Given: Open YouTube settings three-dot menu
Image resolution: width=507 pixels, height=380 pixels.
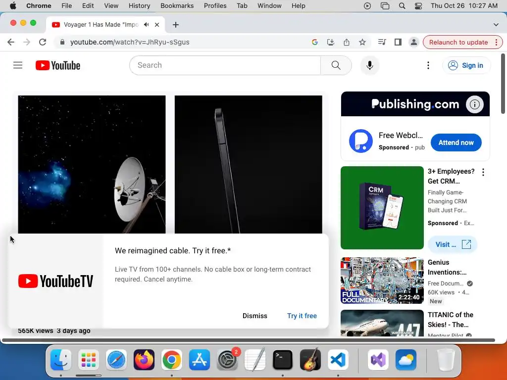Looking at the screenshot, I should tap(428, 65).
